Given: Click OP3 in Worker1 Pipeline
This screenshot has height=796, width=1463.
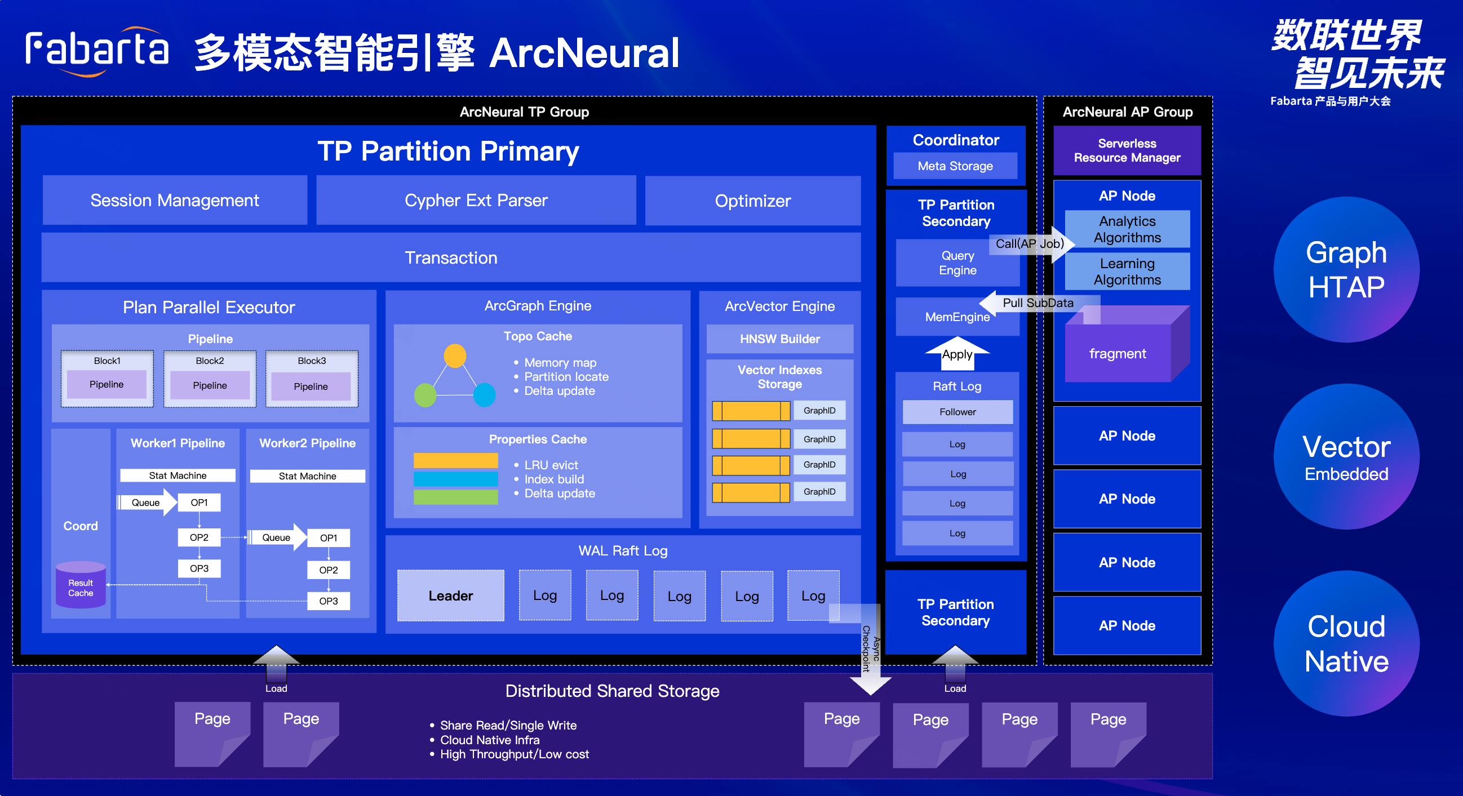Looking at the screenshot, I should point(200,568).
